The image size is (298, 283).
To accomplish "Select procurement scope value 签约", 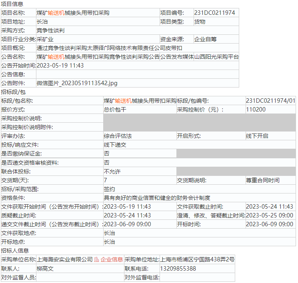I will click(109, 189).
